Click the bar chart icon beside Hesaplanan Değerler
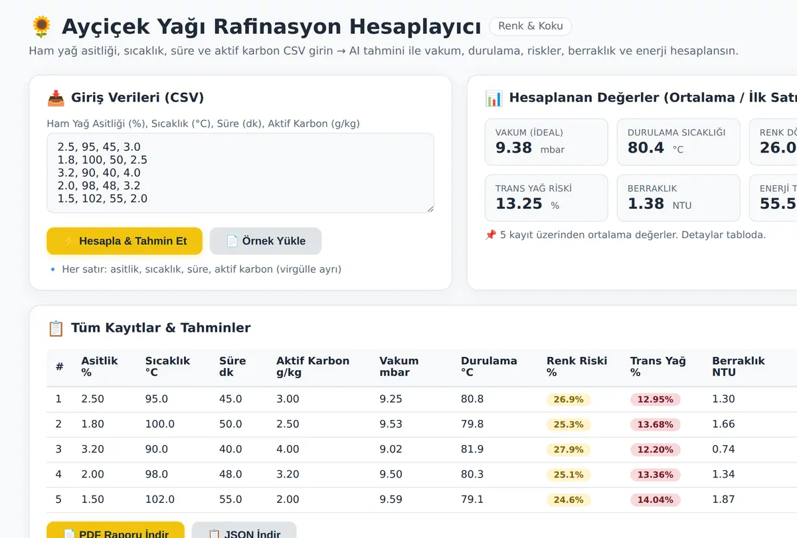The width and height of the screenshot is (797, 538). point(494,98)
